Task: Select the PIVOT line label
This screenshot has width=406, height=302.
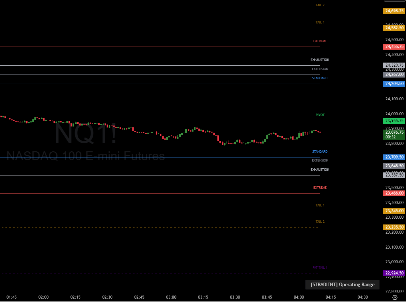Action: point(320,115)
